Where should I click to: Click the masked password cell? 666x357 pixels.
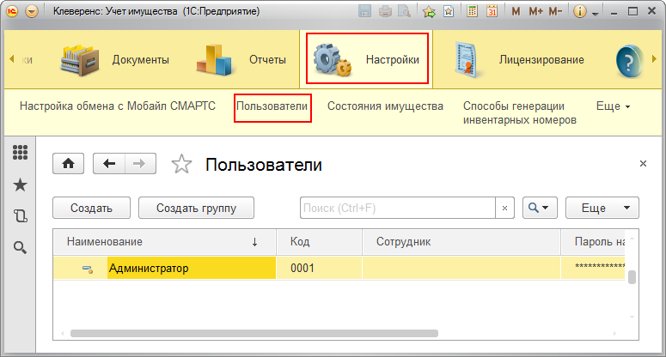tap(593, 268)
